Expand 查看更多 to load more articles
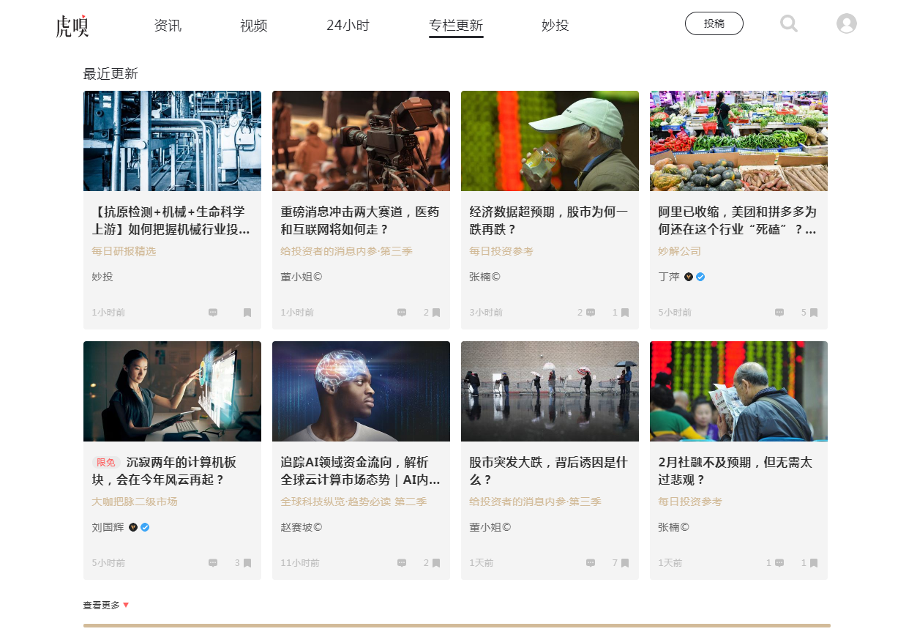917x637 pixels. click(x=106, y=606)
